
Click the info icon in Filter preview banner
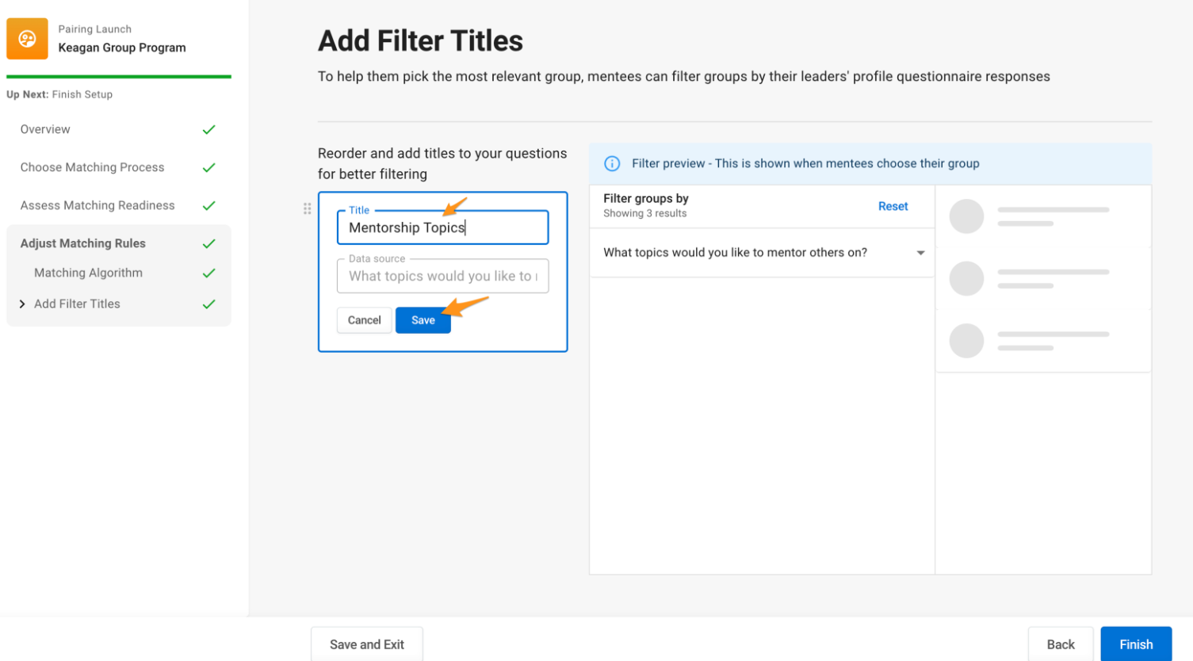[x=612, y=163]
